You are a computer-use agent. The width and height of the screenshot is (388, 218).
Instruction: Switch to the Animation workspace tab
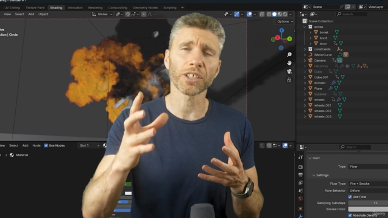click(x=75, y=8)
